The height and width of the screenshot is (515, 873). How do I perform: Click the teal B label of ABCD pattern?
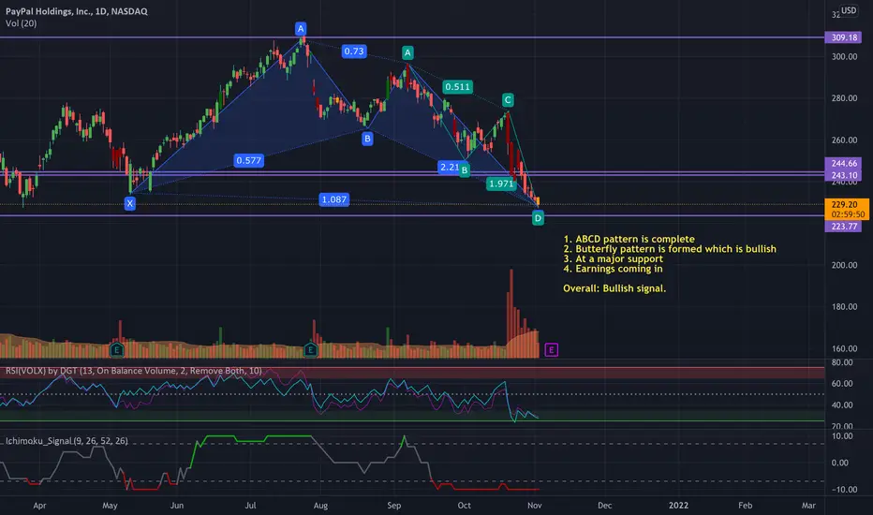pyautogui.click(x=465, y=170)
